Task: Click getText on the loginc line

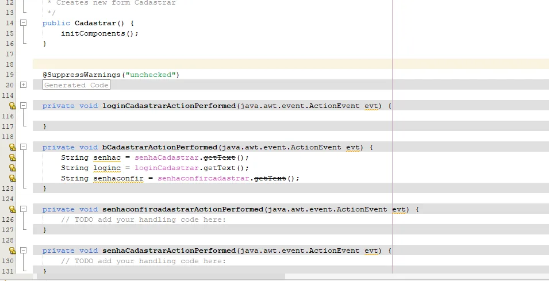Action: 220,168
